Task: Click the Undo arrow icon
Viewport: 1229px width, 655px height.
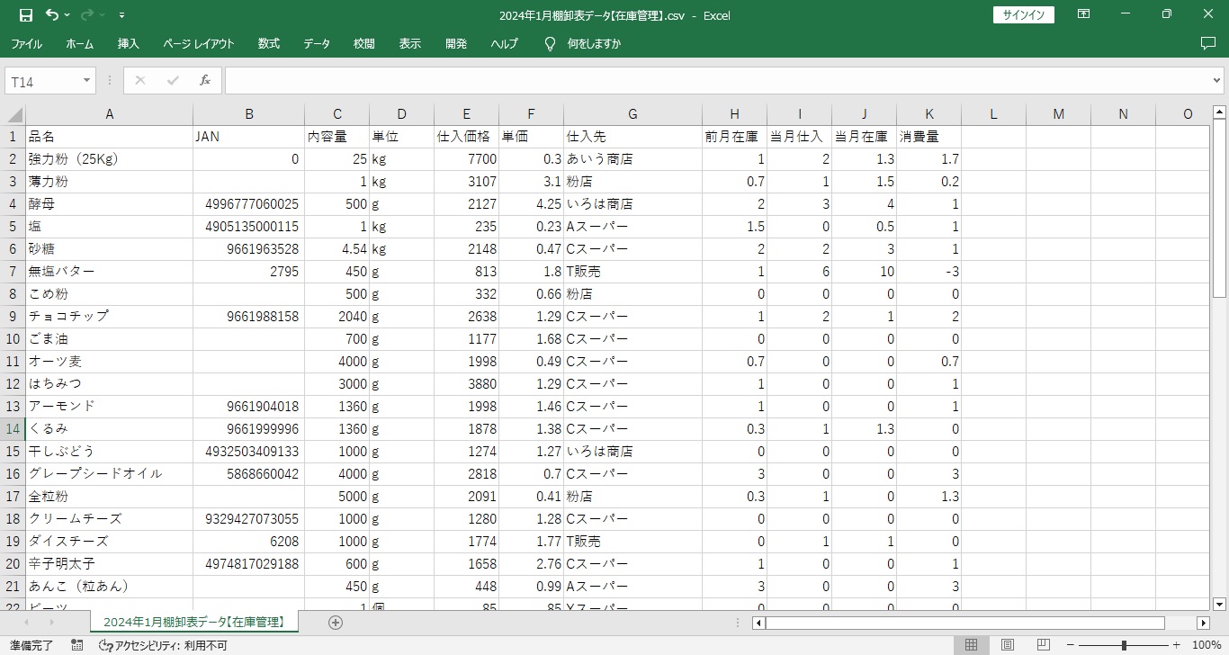Action: point(51,14)
